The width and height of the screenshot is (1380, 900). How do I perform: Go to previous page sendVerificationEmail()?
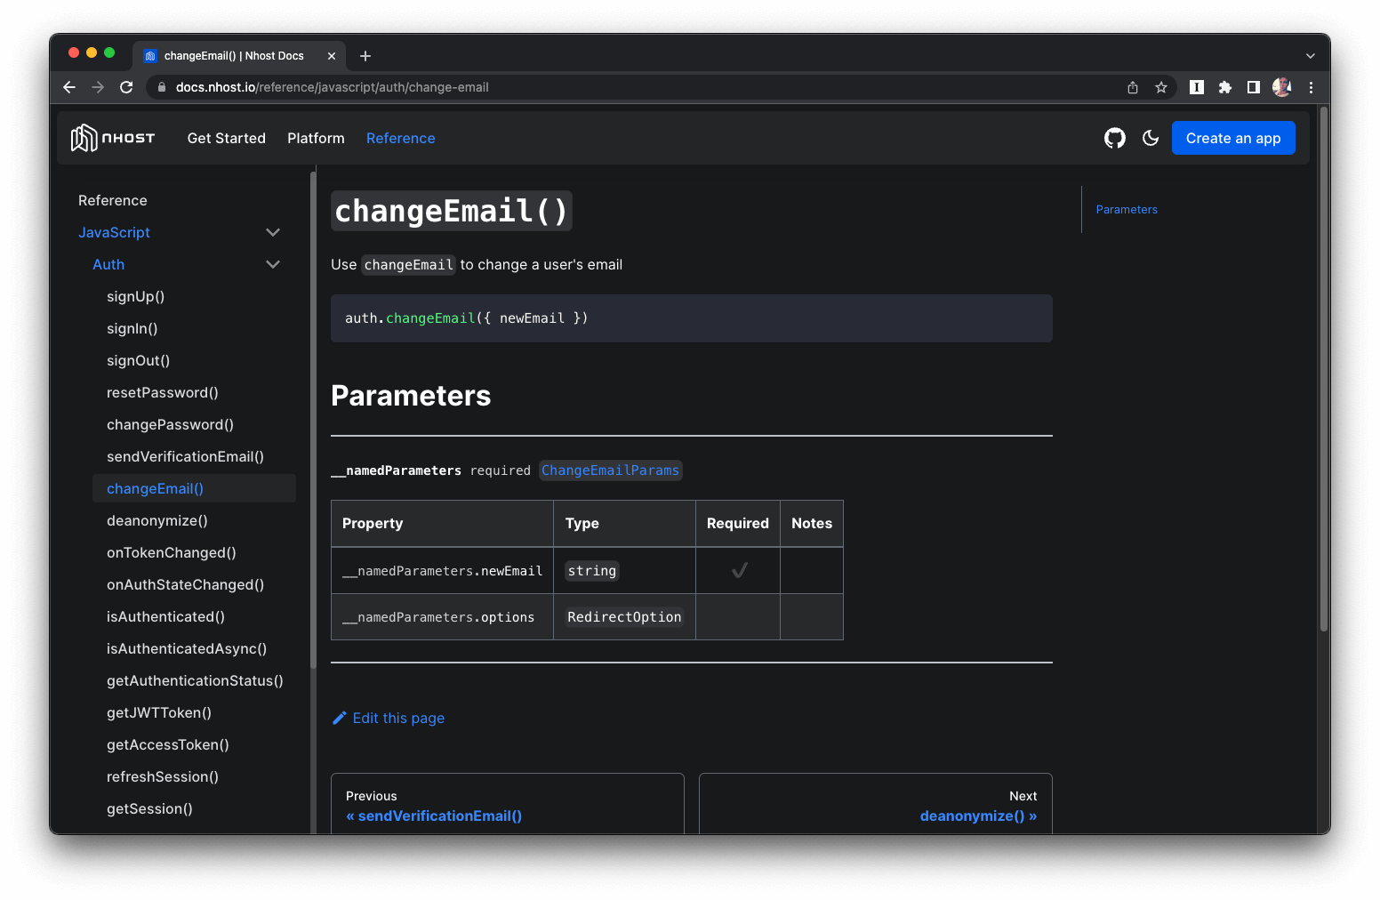[508, 804]
